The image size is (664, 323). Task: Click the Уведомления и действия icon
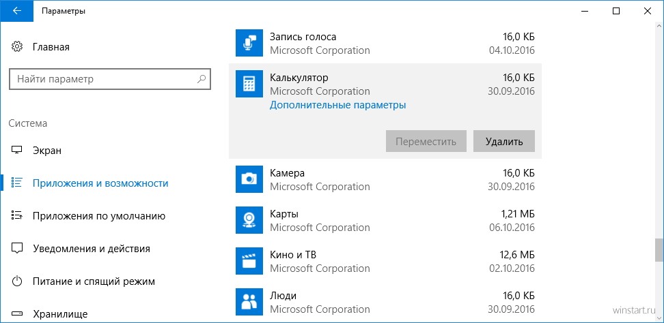(17, 249)
